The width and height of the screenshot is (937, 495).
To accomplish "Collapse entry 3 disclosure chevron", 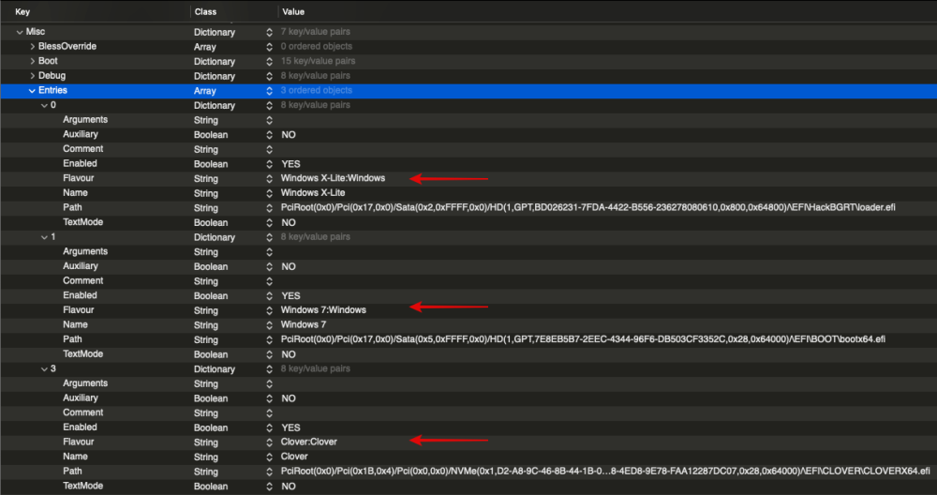I will 44,368.
